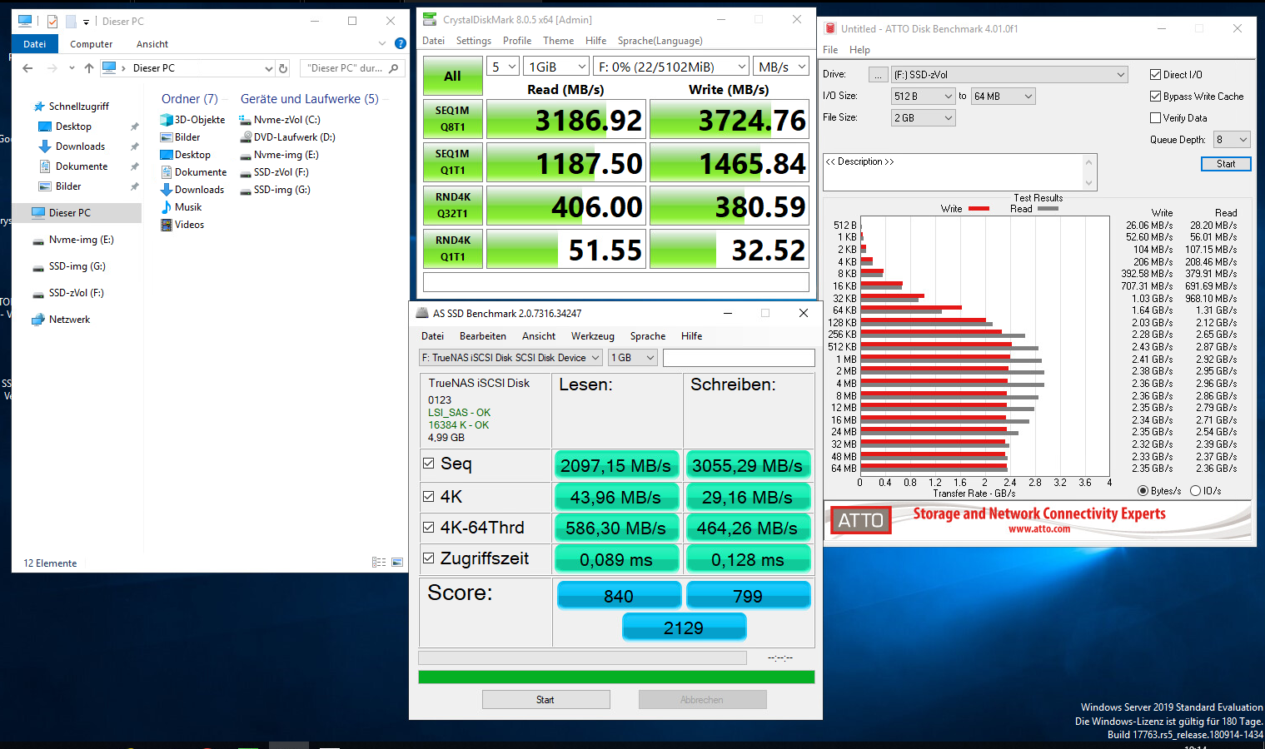Image resolution: width=1265 pixels, height=749 pixels.
Task: Uncheck the Zugriffszeit test checkbox
Action: click(x=428, y=558)
